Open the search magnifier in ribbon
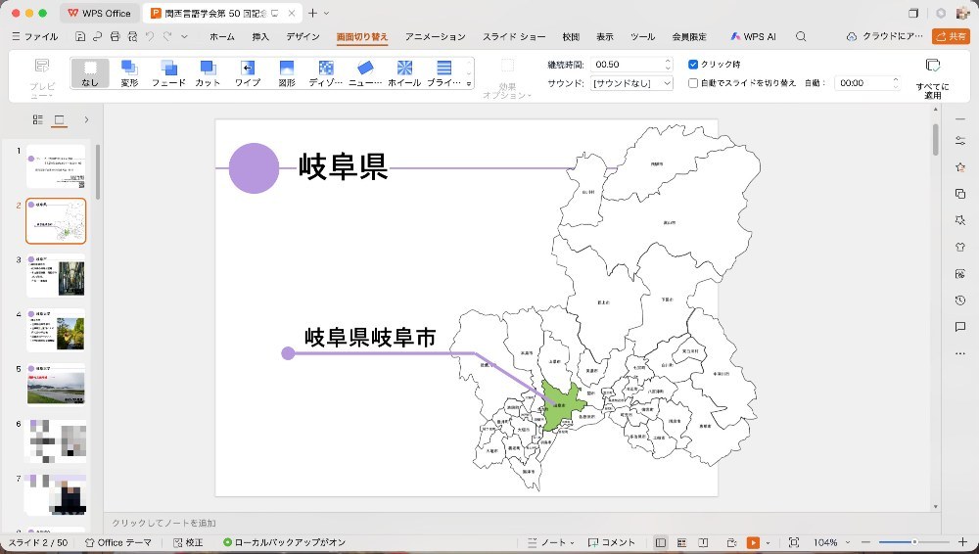The height and width of the screenshot is (554, 979). (x=801, y=37)
